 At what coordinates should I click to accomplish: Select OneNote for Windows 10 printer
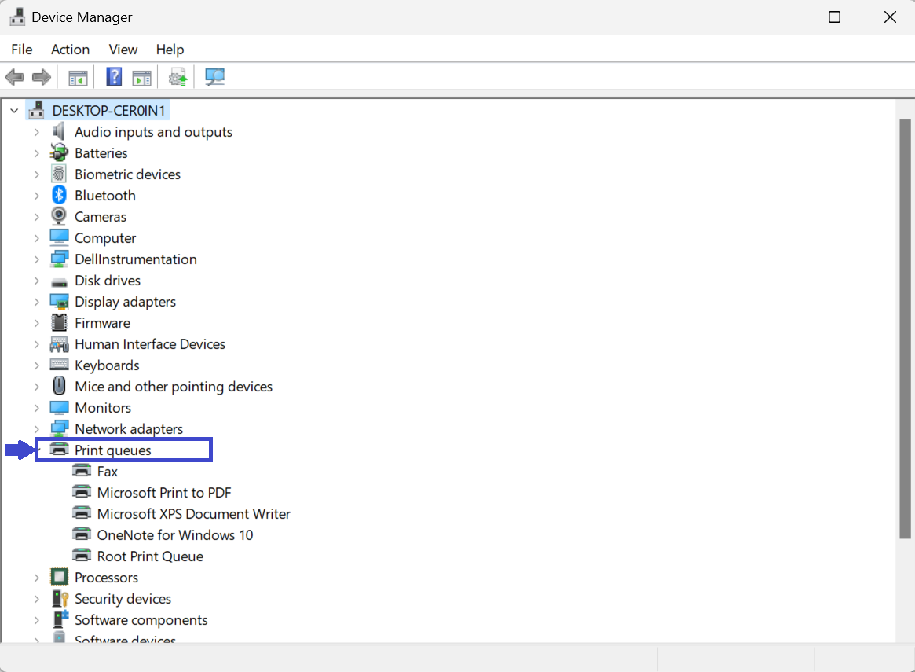point(174,535)
